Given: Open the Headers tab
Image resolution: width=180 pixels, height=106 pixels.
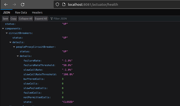Looking at the screenshot, I should click(37, 12).
